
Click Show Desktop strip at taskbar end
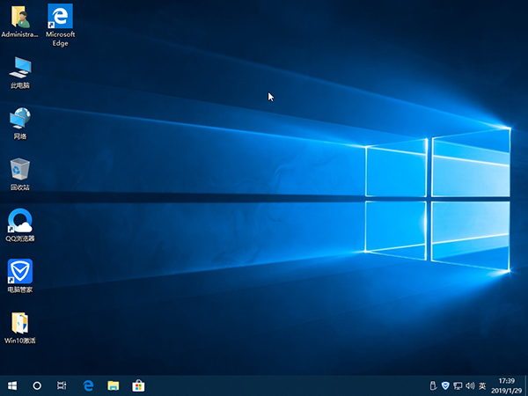526,385
